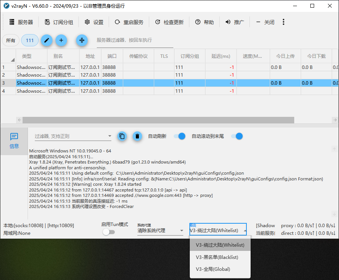This screenshot has width=339, height=280.
Task: Expand the log filter dropdown
Action: coord(110,136)
